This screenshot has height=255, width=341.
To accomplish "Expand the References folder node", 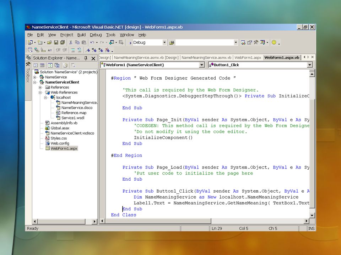I will [x=40, y=87].
